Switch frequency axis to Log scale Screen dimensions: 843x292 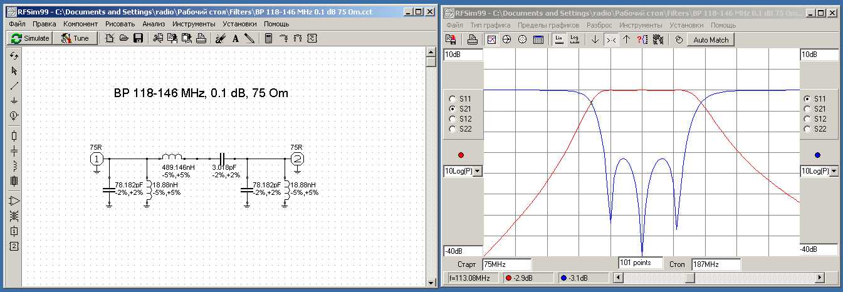(x=574, y=39)
